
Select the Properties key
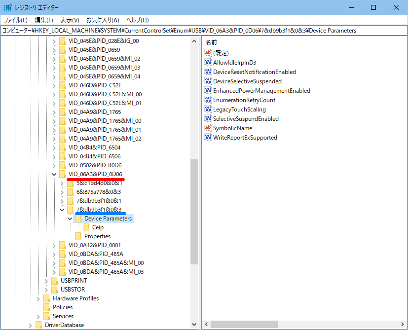tap(97, 236)
